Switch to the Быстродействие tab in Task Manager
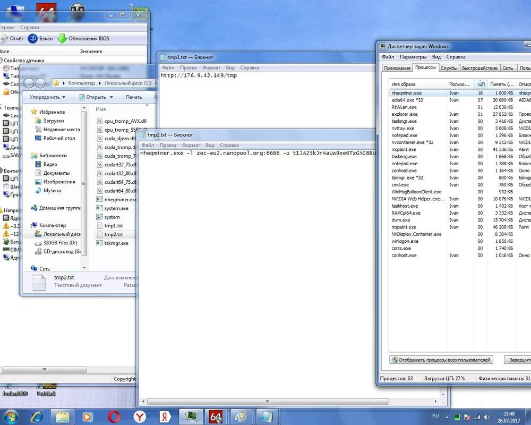This screenshot has width=531, height=425. pyautogui.click(x=479, y=68)
